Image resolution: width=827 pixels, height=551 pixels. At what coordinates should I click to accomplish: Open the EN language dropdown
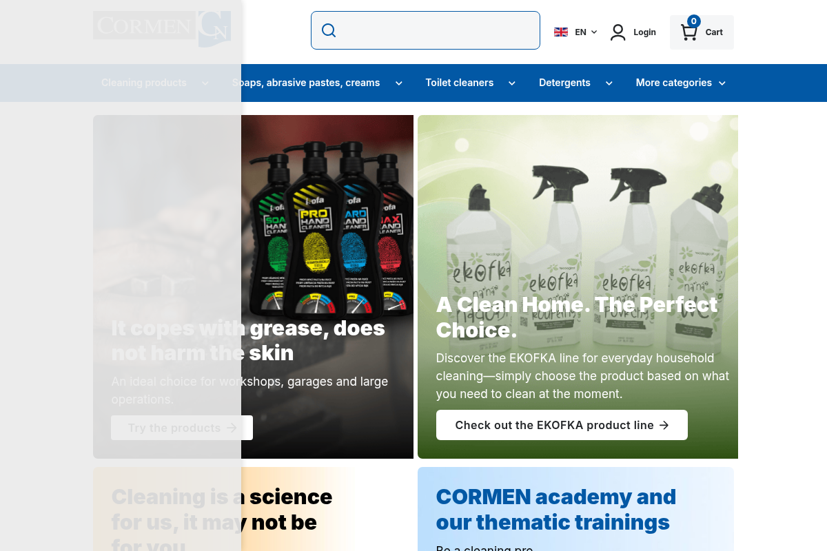point(586,32)
